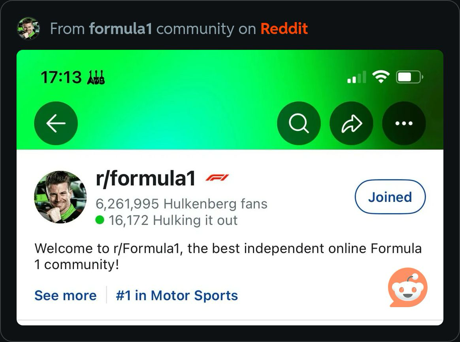The width and height of the screenshot is (460, 342).
Task: Click the orange Reddit link in header
Action: [x=284, y=28]
